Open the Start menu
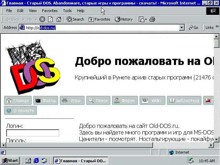220x165 pixels. 10,161
